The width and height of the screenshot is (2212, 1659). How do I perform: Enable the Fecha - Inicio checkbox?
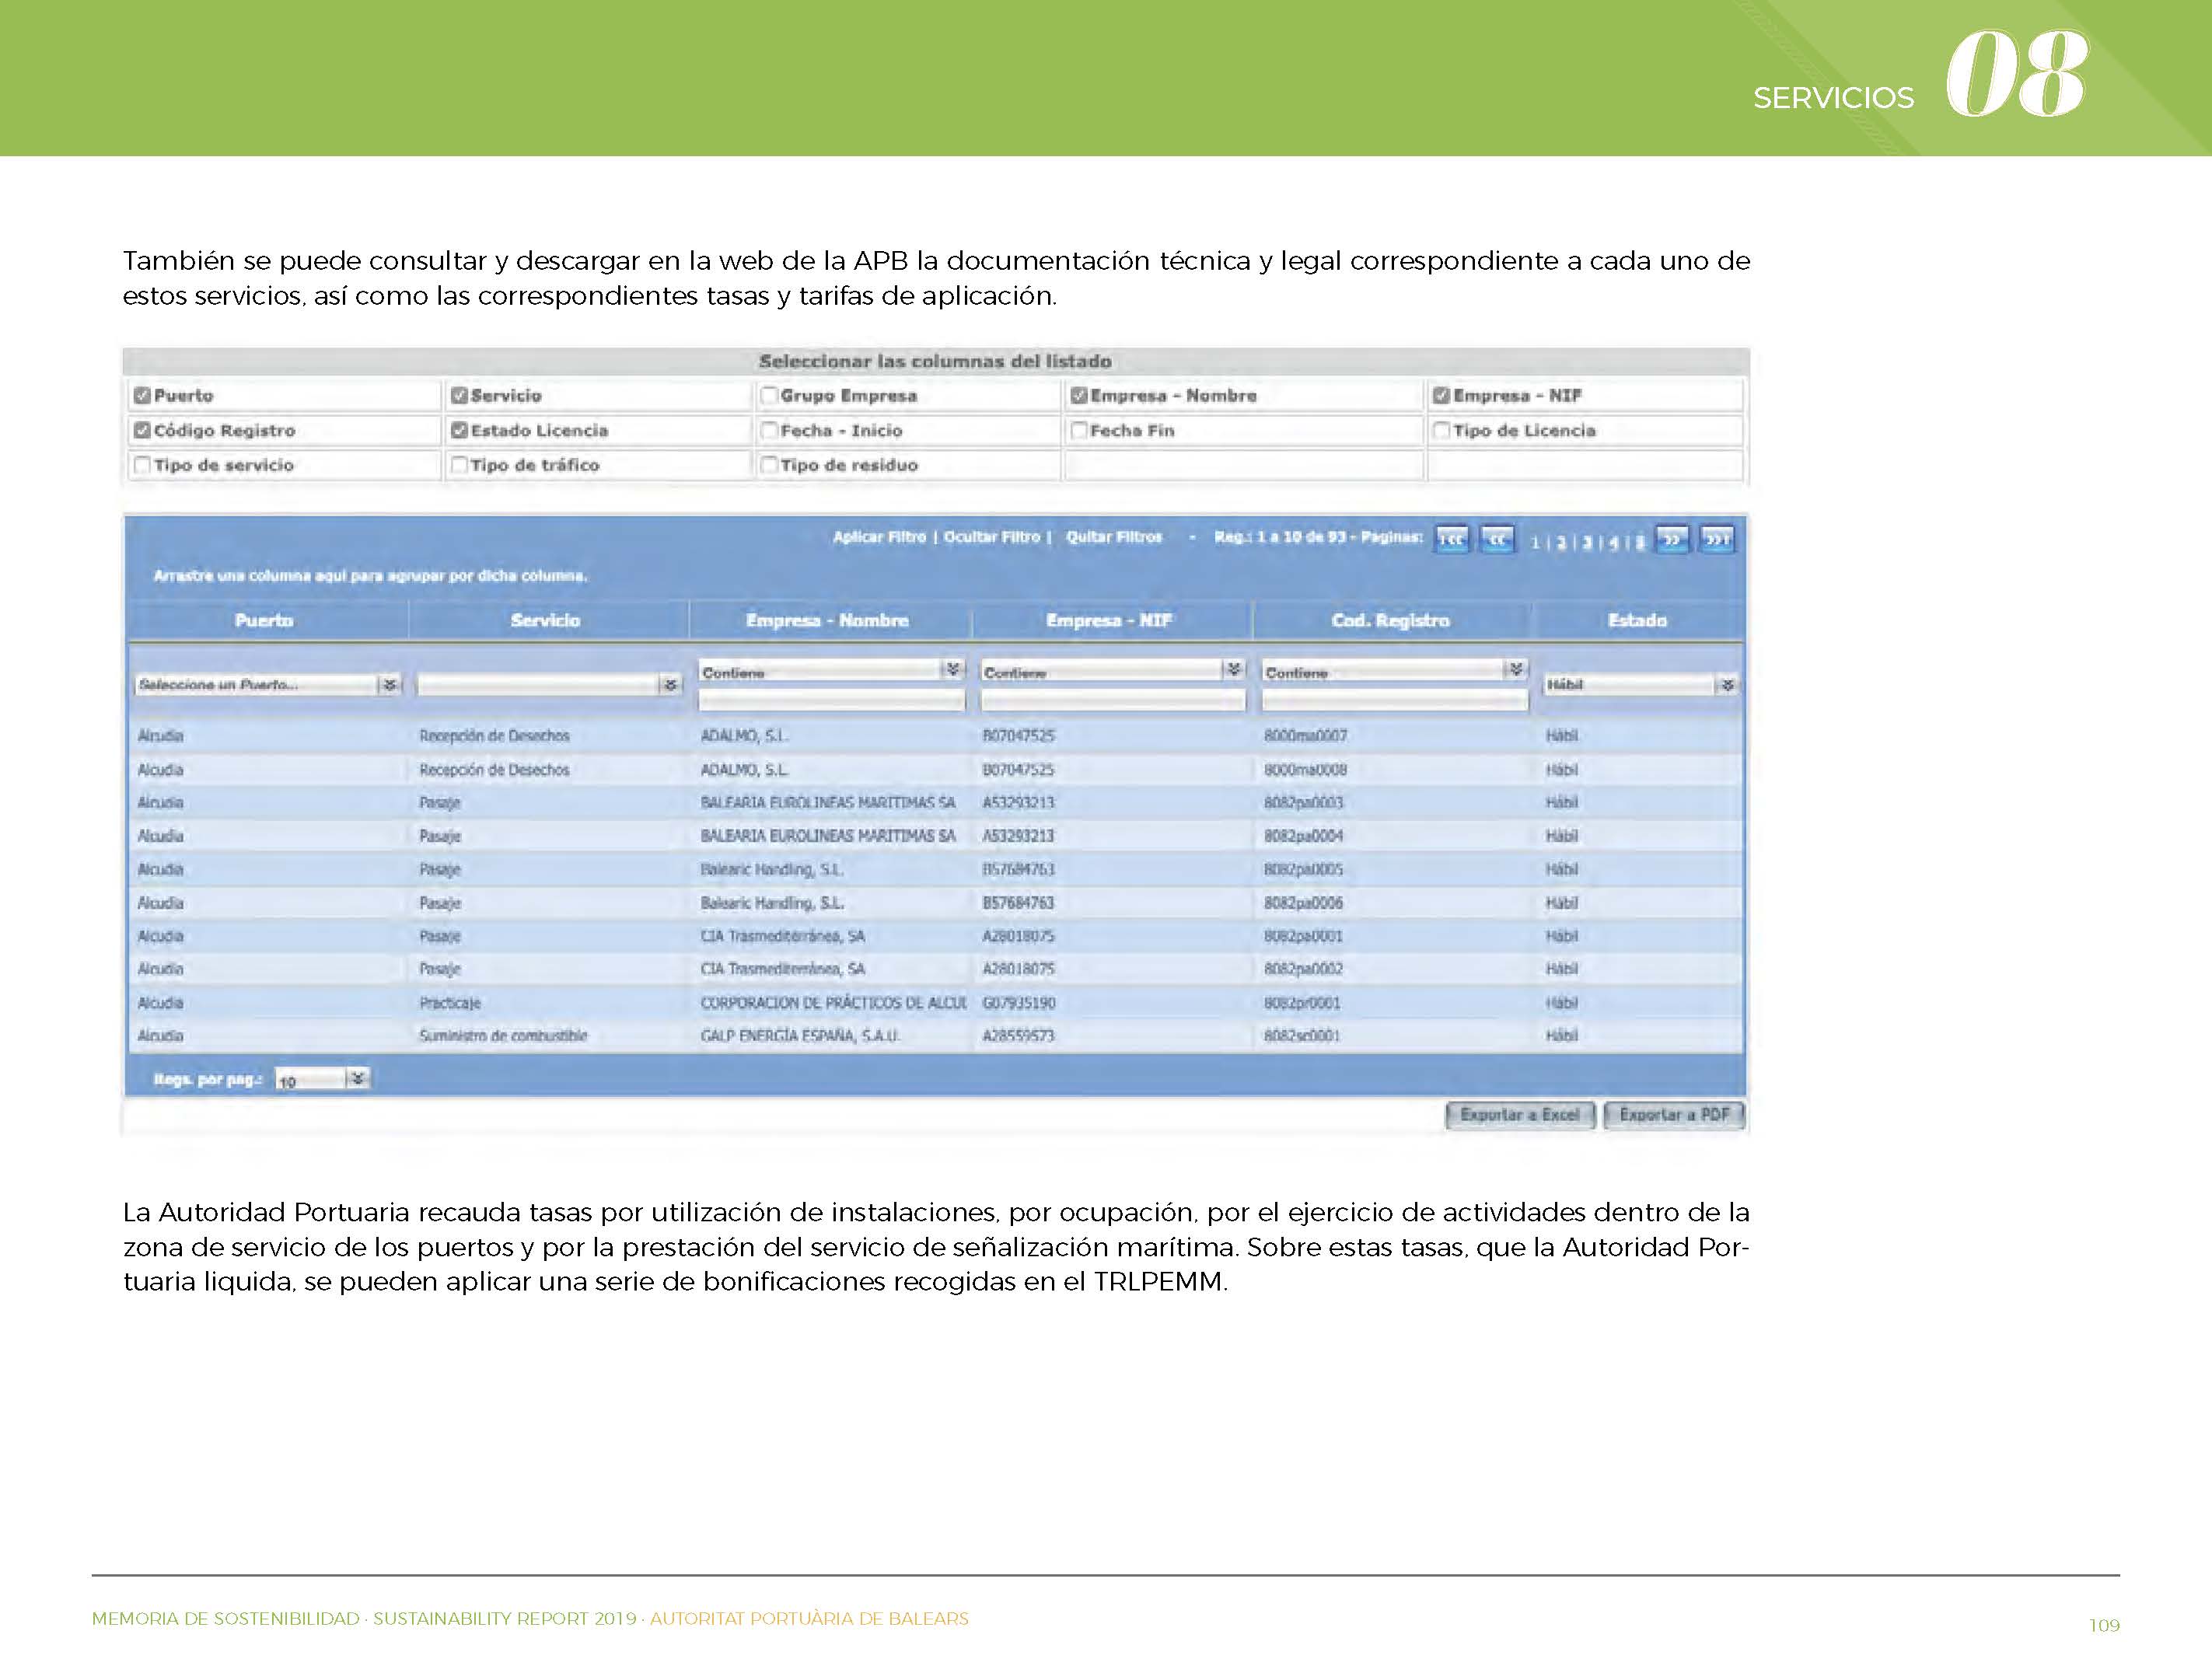tap(769, 430)
